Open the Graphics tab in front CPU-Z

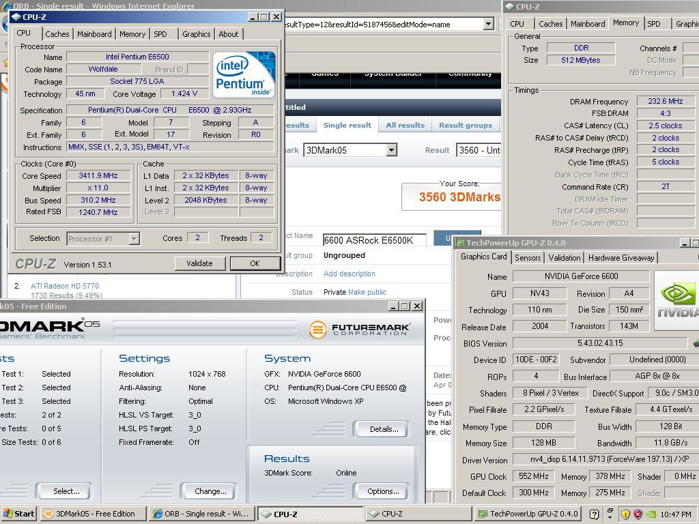tap(196, 34)
